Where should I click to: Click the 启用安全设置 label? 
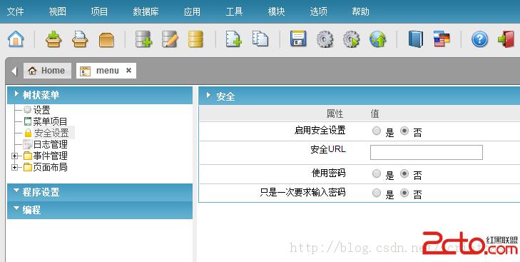pyautogui.click(x=320, y=130)
